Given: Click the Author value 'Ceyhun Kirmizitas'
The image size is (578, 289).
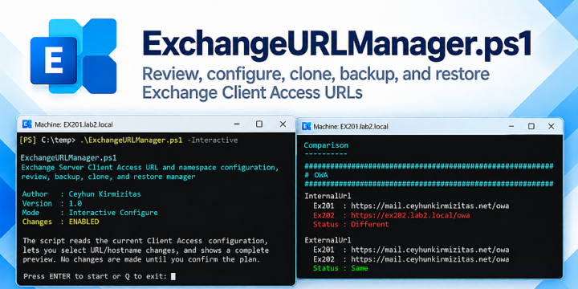Looking at the screenshot, I should click(x=104, y=194).
